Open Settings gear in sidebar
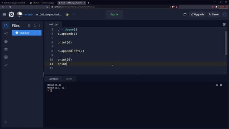Screen dimensions: 229x129 coord(6,49)
